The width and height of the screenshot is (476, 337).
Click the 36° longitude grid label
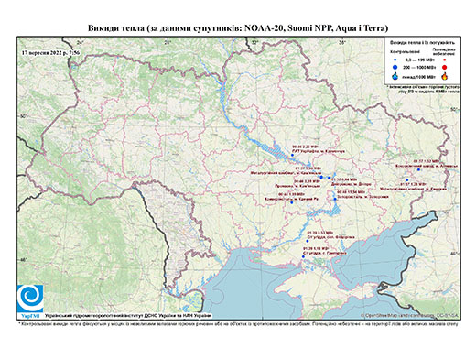click(x=342, y=42)
